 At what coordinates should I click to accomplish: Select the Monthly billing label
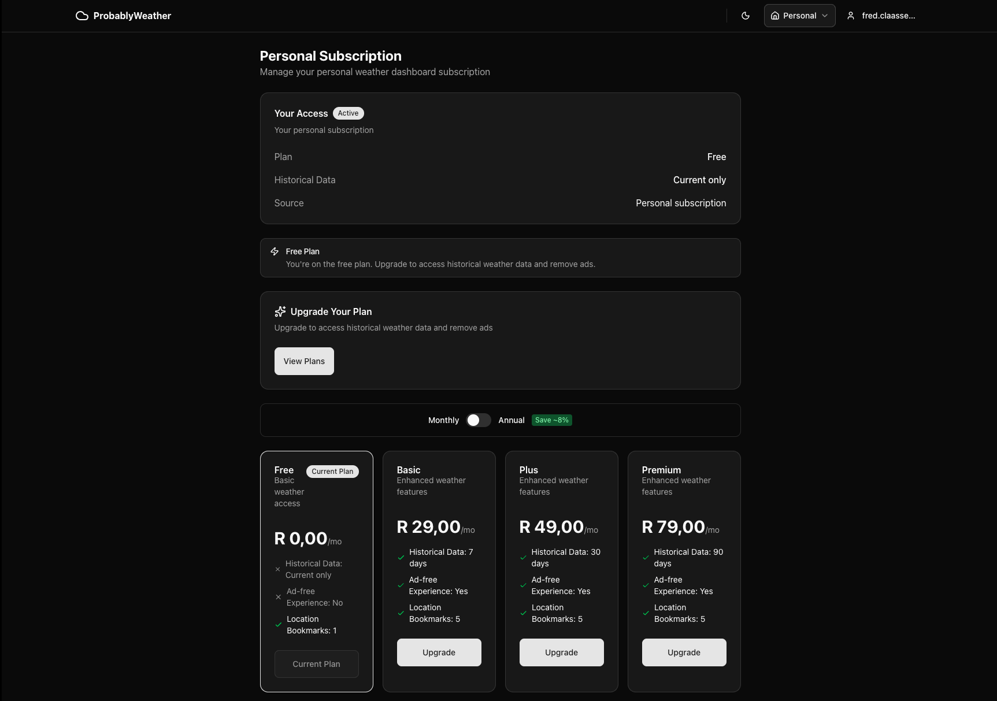(x=443, y=420)
